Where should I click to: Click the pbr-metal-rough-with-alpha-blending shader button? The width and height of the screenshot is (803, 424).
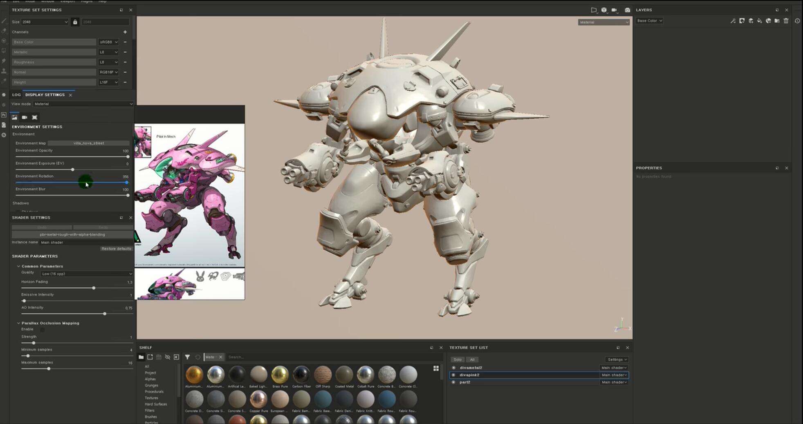(72, 234)
